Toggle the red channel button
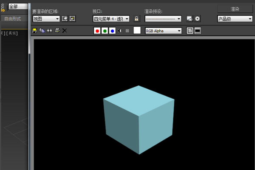This screenshot has height=170, width=255. coord(97,31)
